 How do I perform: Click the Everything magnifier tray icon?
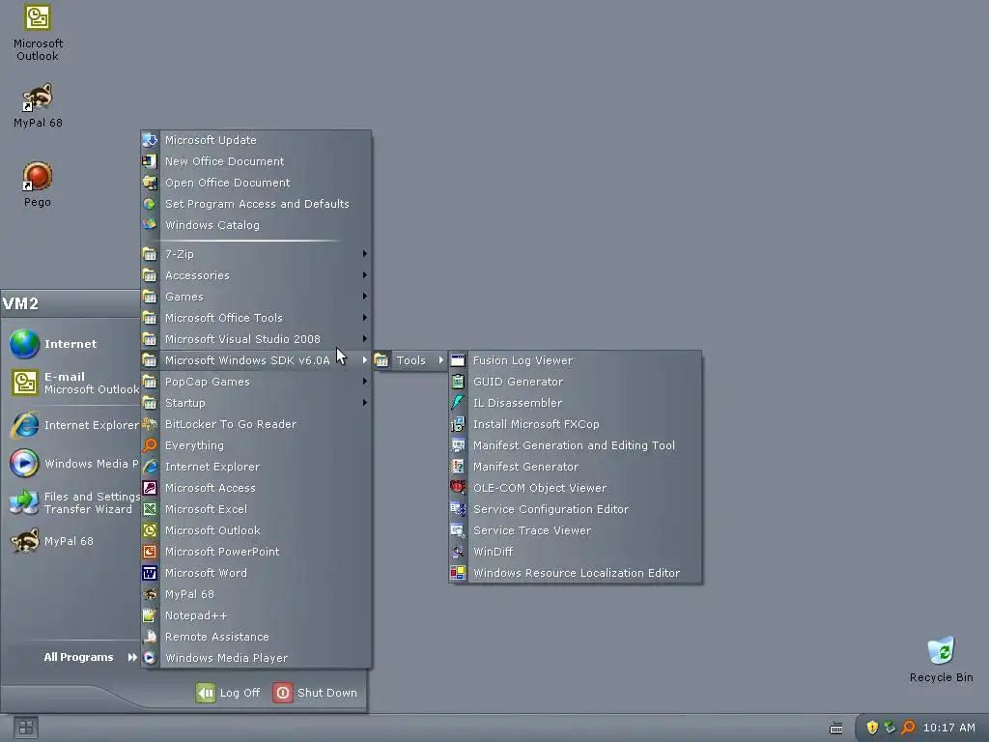[x=908, y=728]
